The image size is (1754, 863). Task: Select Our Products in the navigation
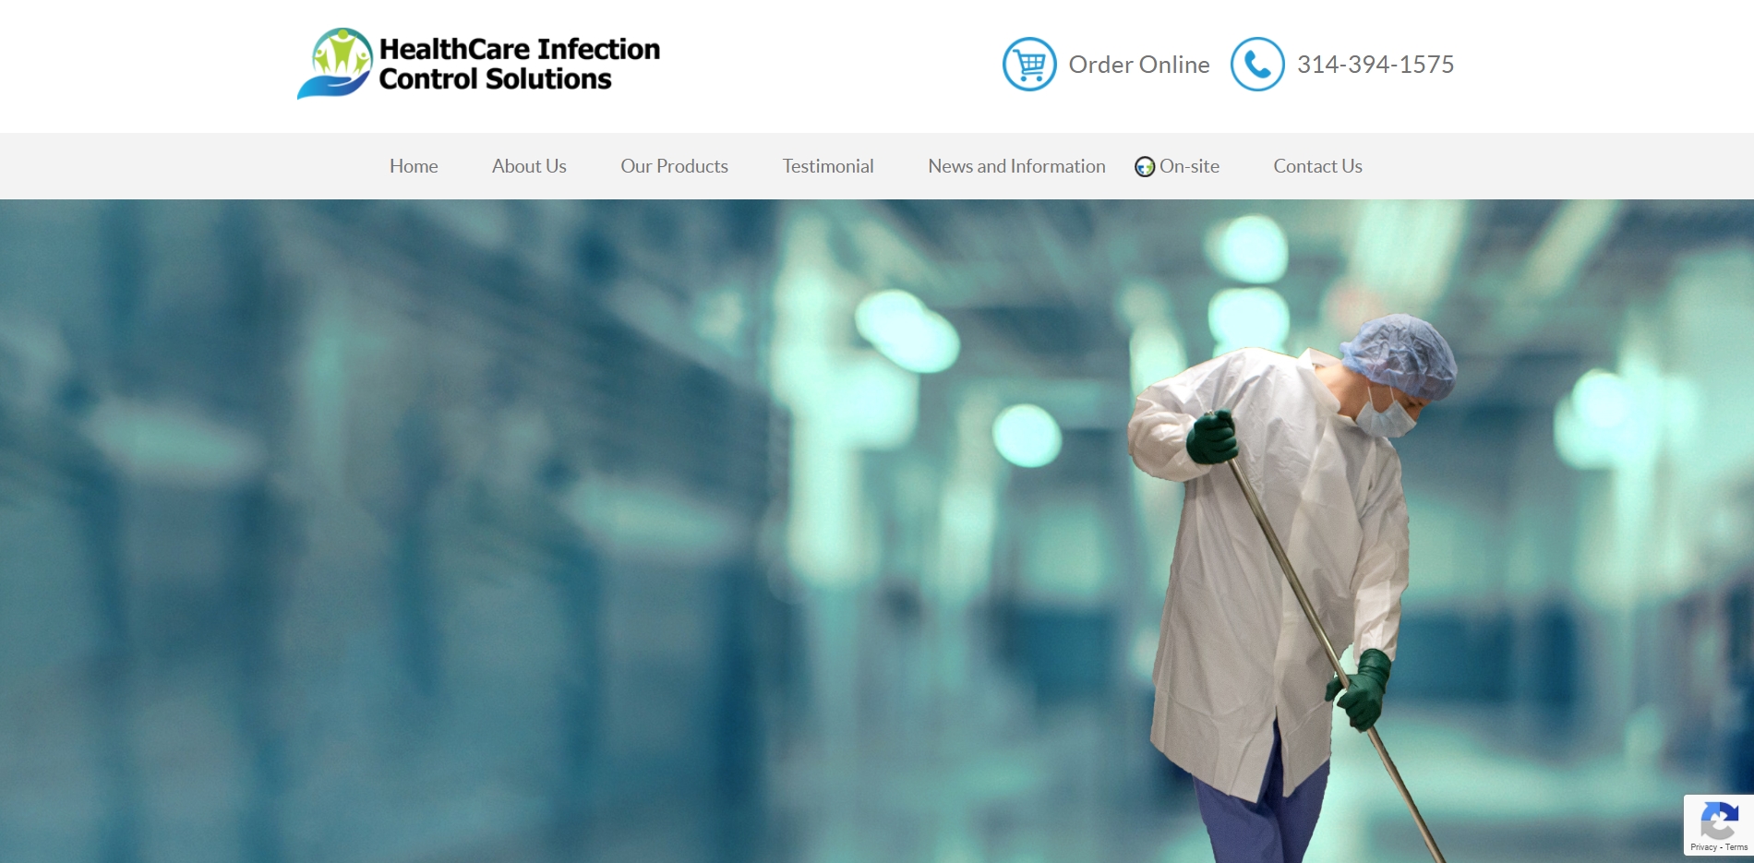(674, 166)
